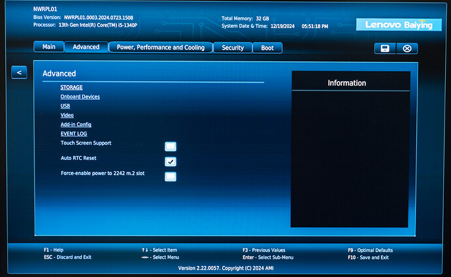This screenshot has height=277, width=451.
Task: Click the Lenovo Baiying logo
Action: pyautogui.click(x=398, y=25)
